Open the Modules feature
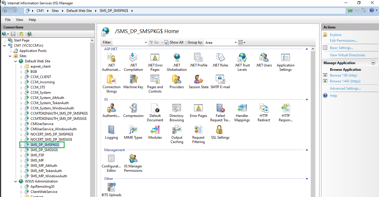Screen dimensions: 379x197 click(x=155, y=132)
